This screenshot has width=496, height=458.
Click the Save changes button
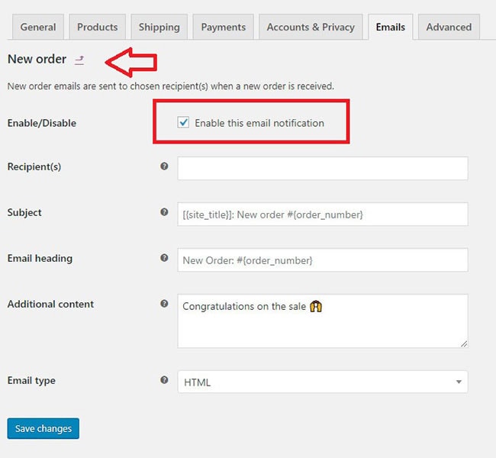point(43,428)
